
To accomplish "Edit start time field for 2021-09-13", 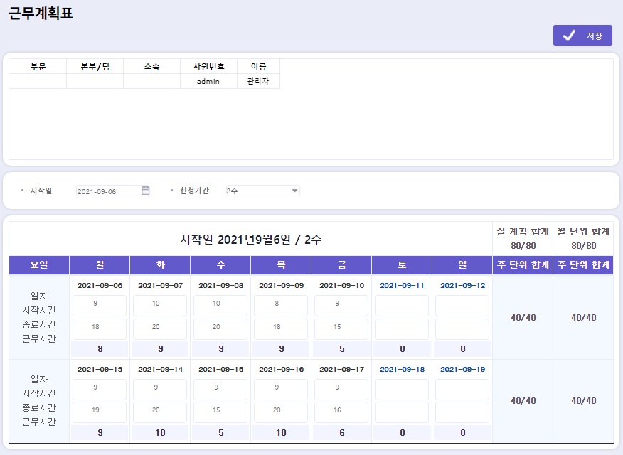I will coord(100,389).
